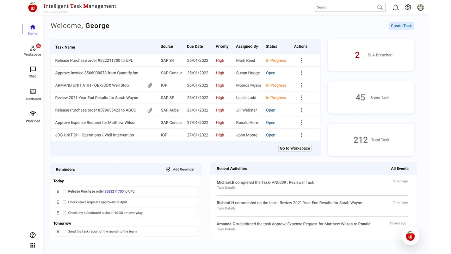Click into the Search field
Viewport: 451px width, 254px height.
point(345,7)
